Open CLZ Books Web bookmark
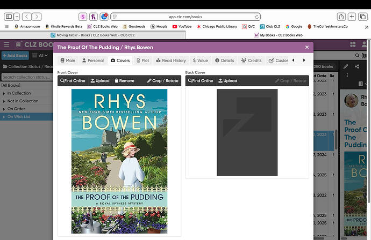 (x=103, y=27)
